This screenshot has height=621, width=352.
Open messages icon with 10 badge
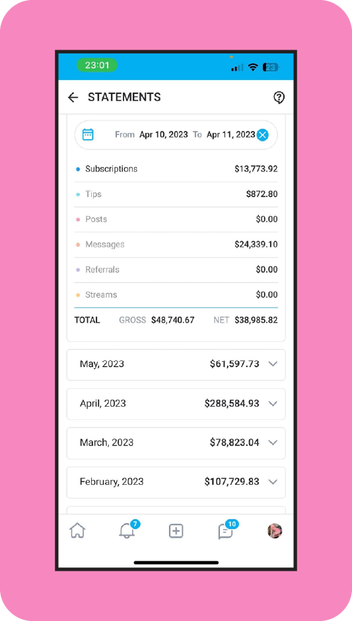[x=227, y=530]
